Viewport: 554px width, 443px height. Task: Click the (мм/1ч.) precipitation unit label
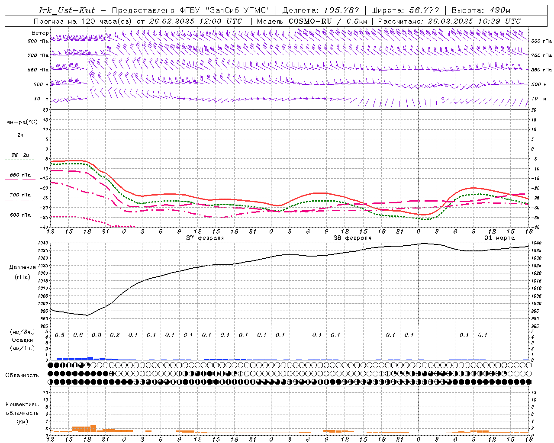[x=23, y=348]
